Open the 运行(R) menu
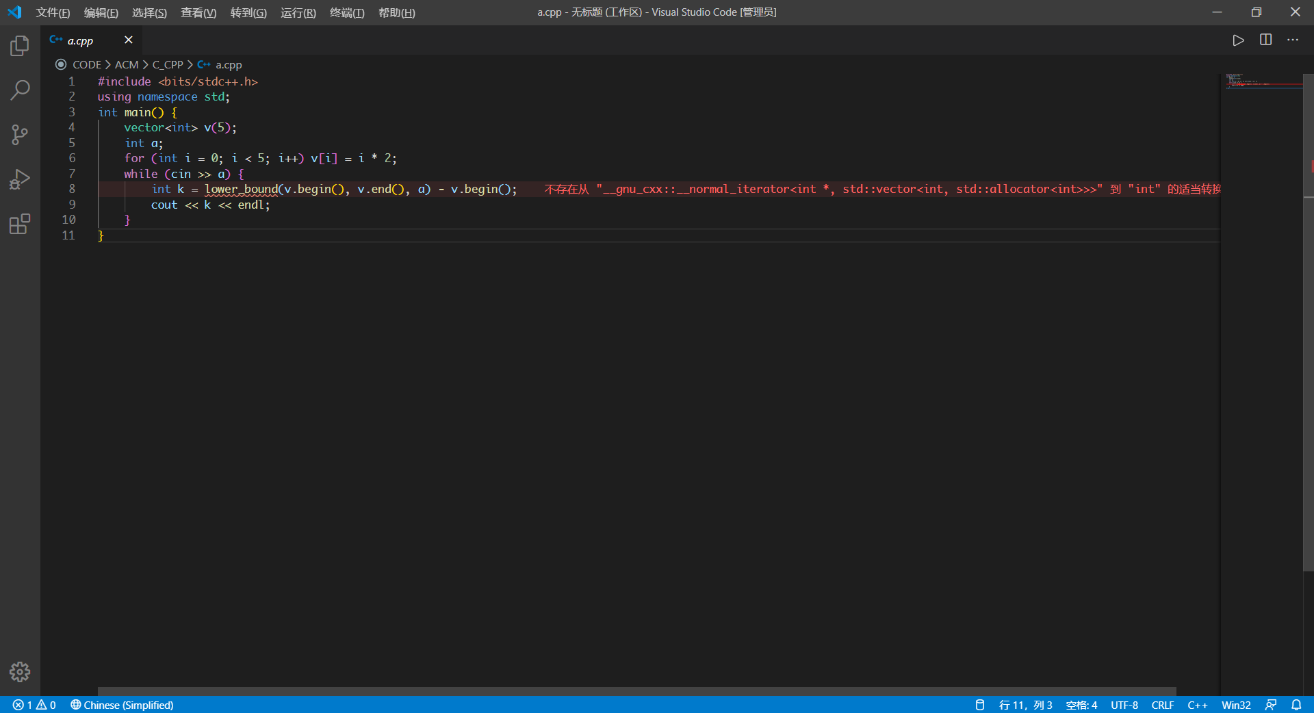The image size is (1314, 713). 298,12
